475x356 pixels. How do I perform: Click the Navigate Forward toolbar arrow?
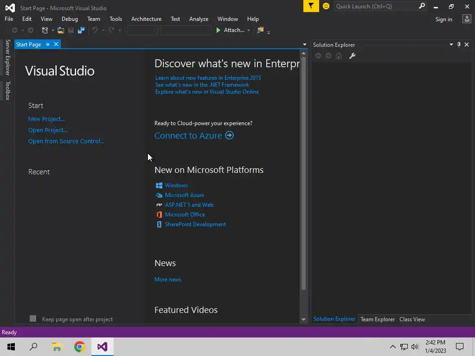(31, 30)
